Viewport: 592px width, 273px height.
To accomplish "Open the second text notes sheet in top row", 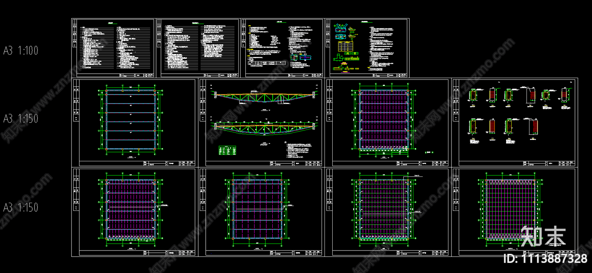I will click(x=198, y=48).
